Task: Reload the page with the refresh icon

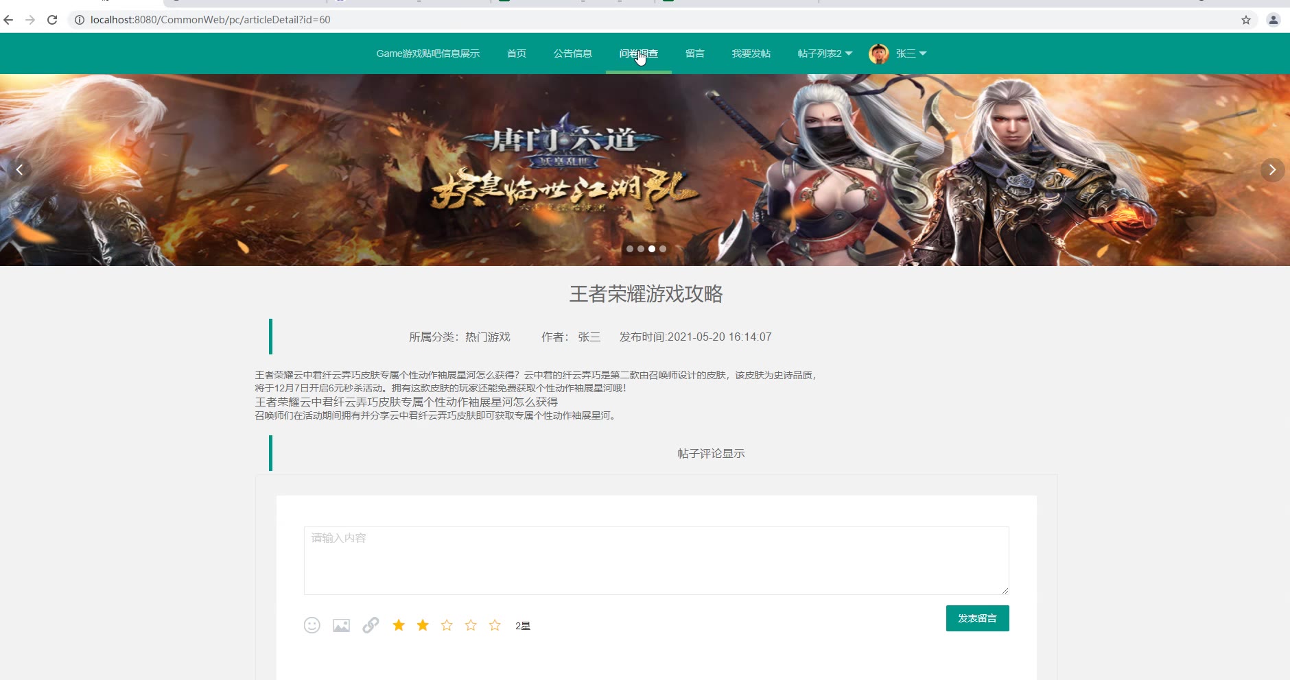Action: (52, 20)
